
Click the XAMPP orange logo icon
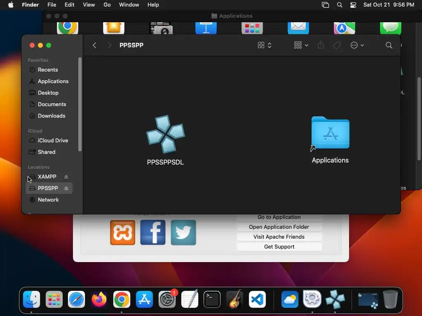122,232
